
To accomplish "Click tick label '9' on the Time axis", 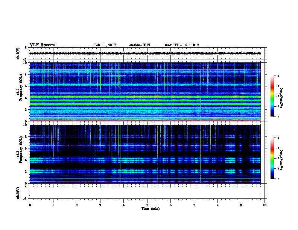I will click(x=241, y=205).
